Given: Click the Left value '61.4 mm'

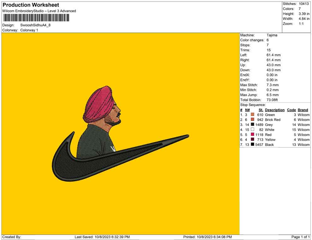Looking at the screenshot, I should pyautogui.click(x=274, y=55).
